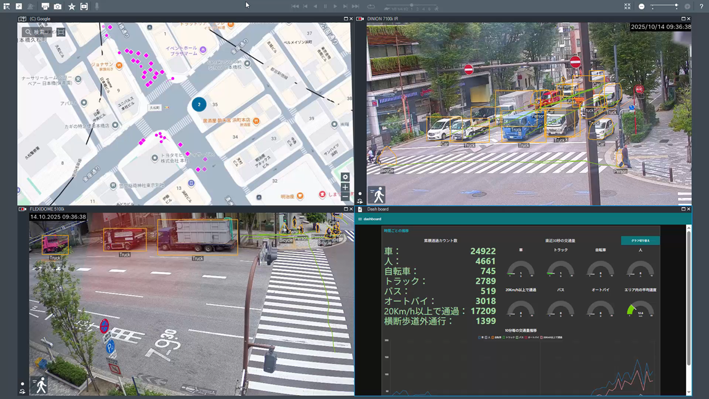Image resolution: width=709 pixels, height=399 pixels.
Task: Click the camera snapshot icon in top toolbar
Action: coord(57,6)
